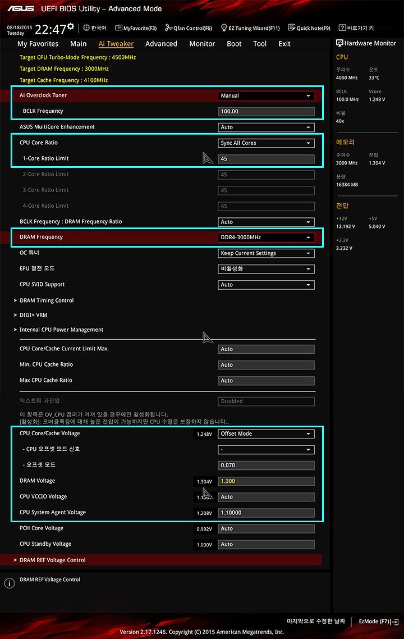Open the CPU Core Ratio dropdown

click(267, 143)
